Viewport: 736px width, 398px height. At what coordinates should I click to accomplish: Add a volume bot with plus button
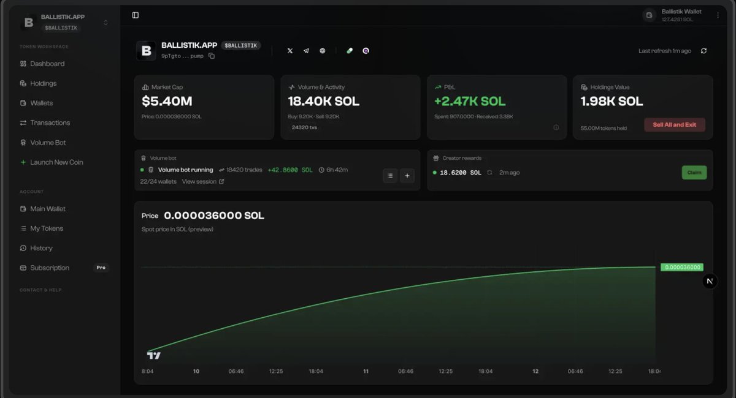[407, 176]
